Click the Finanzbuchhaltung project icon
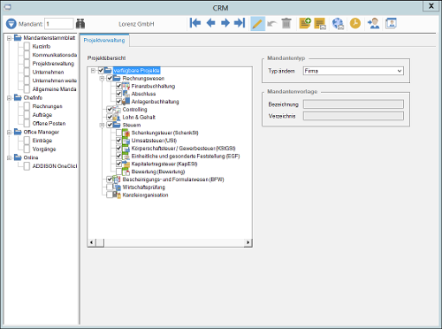The width and height of the screenshot is (442, 329). (126, 86)
